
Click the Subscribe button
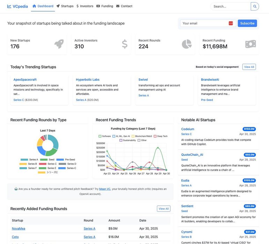click(247, 23)
